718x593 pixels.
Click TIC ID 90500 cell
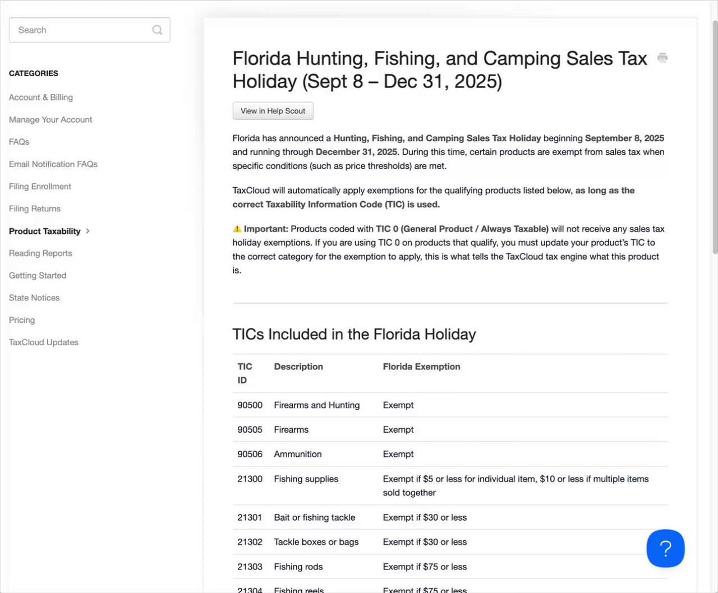point(250,405)
